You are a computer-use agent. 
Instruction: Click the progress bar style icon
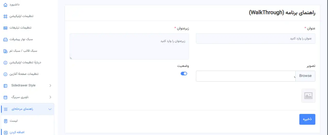click(5, 40)
